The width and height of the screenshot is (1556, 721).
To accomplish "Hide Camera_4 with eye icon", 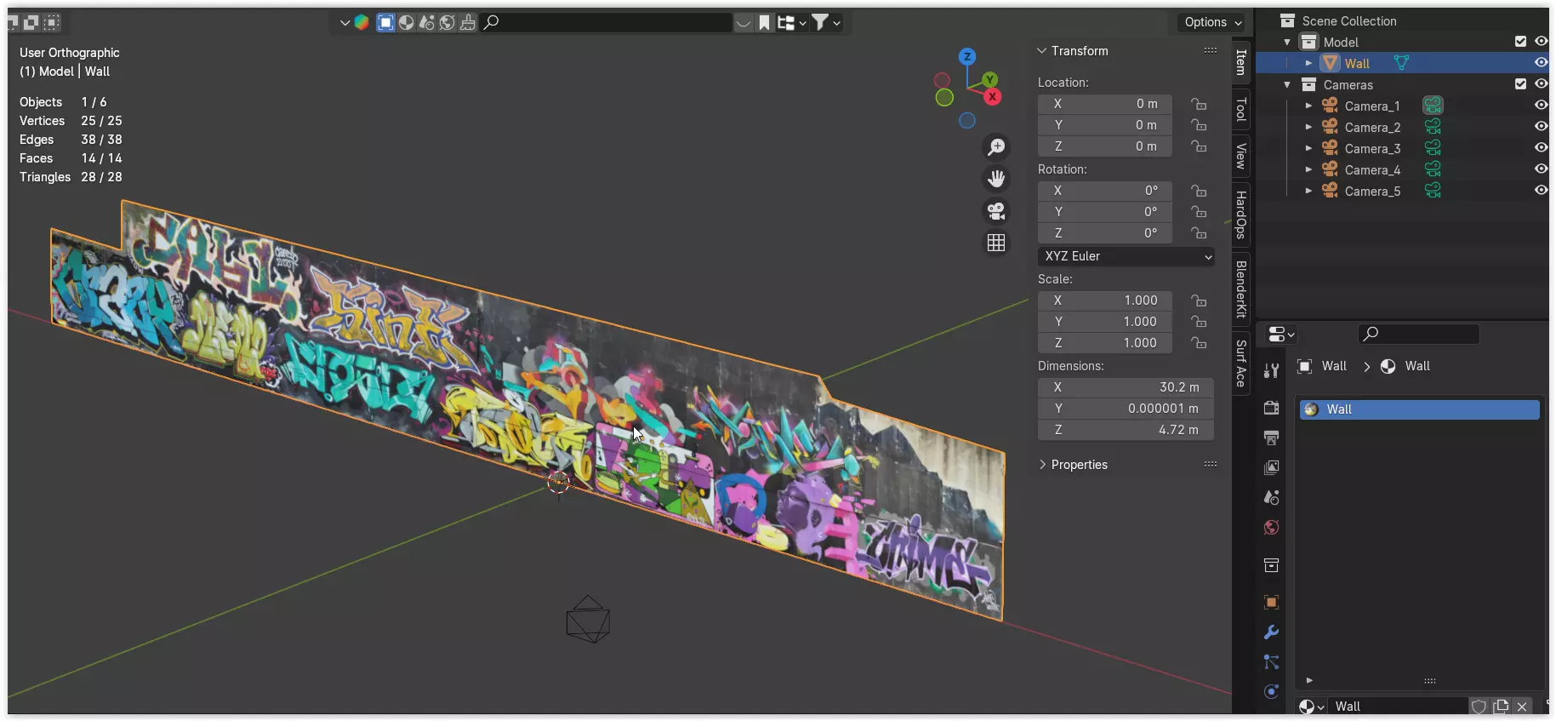I will click(x=1541, y=169).
